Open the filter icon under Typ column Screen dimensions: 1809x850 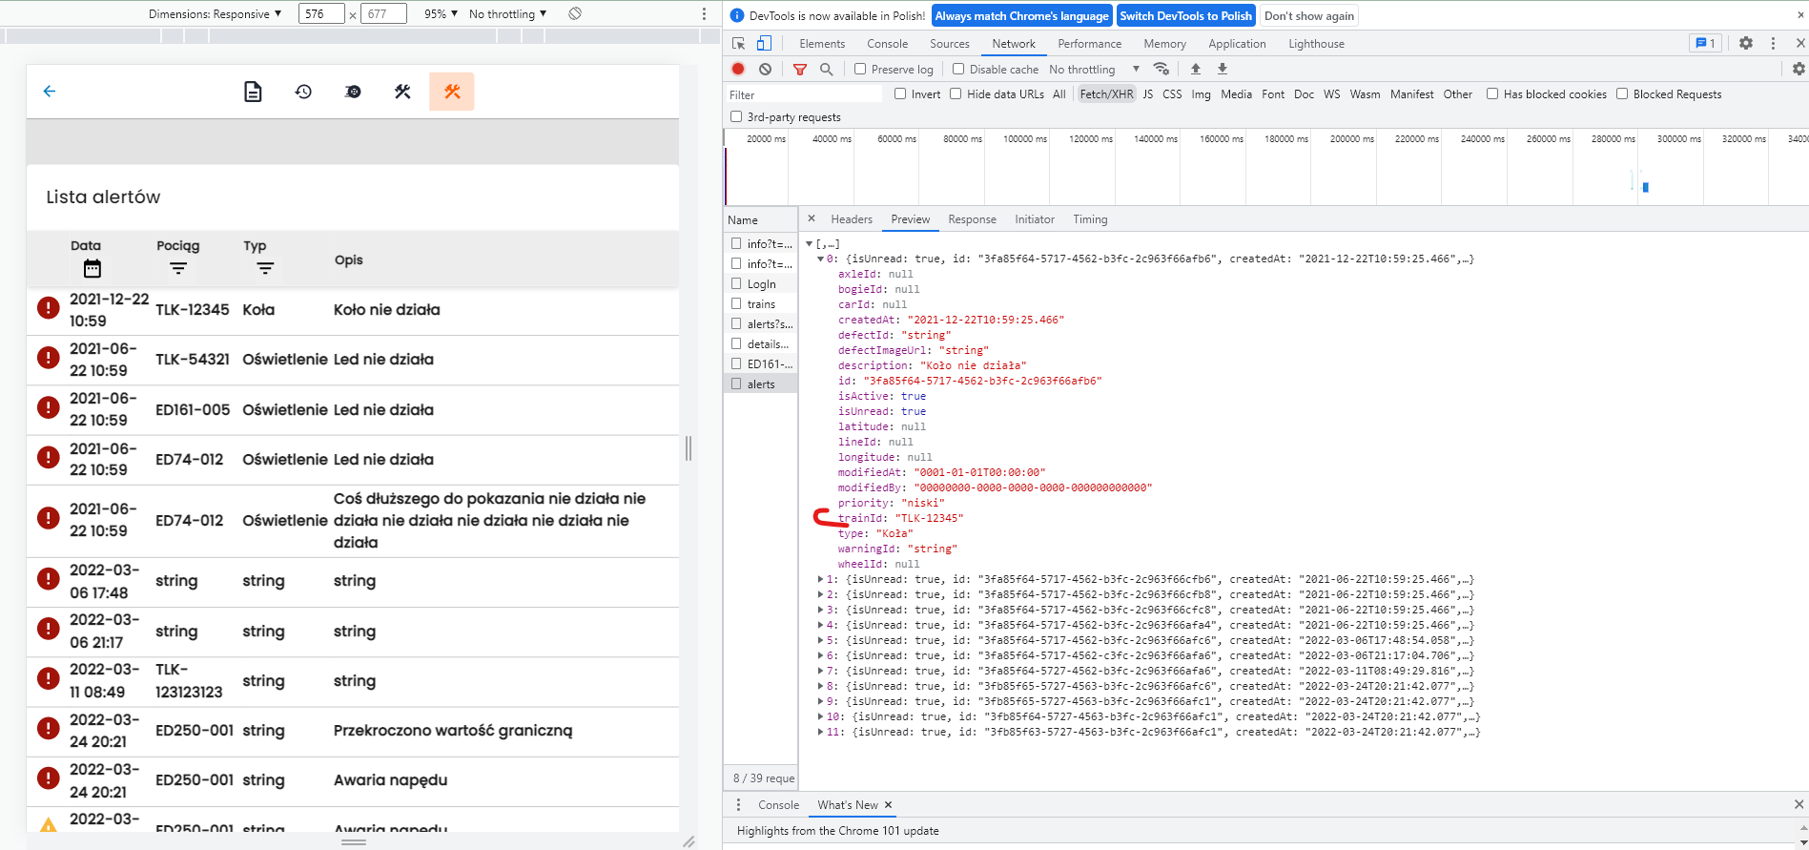(x=265, y=269)
